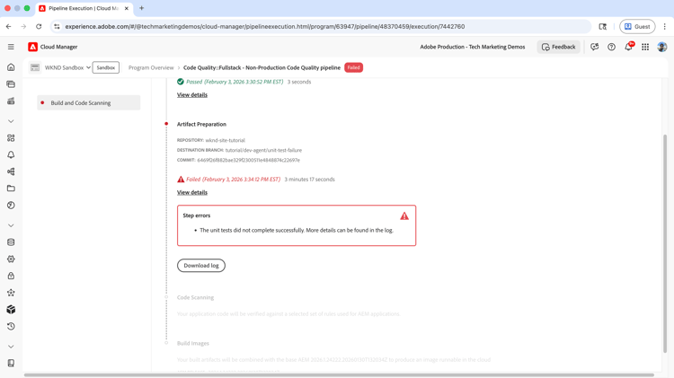Open the history clock sidebar icon

tap(11, 327)
